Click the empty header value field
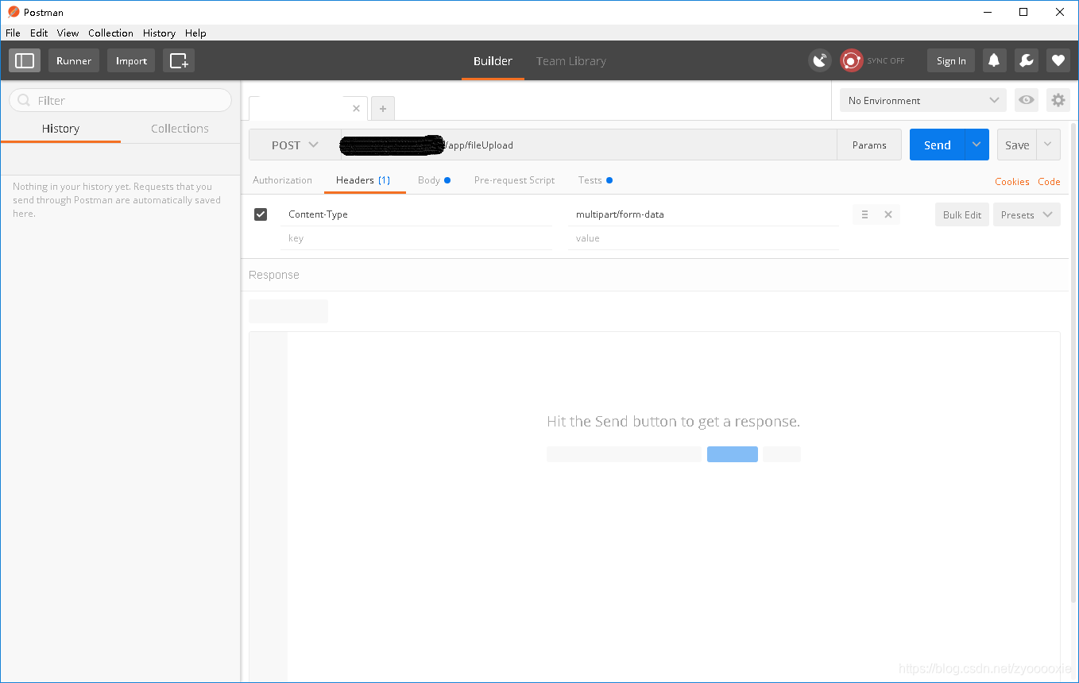 (x=703, y=238)
